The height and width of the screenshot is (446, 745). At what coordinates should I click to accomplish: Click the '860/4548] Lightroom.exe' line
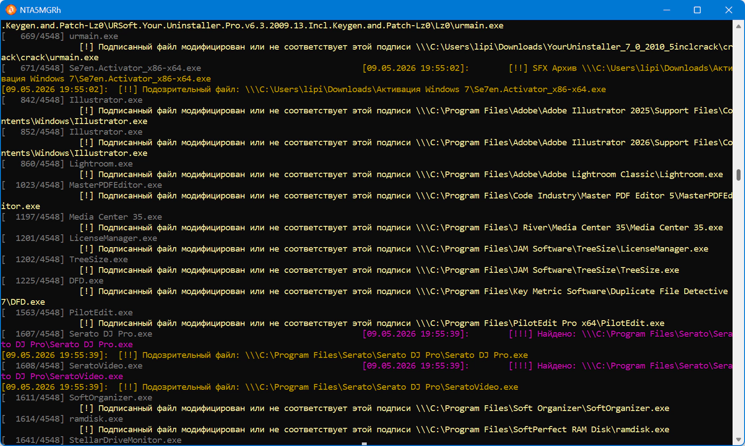tap(67, 164)
